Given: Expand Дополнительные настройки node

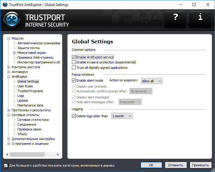Looking at the screenshot, I should [x=8, y=139].
